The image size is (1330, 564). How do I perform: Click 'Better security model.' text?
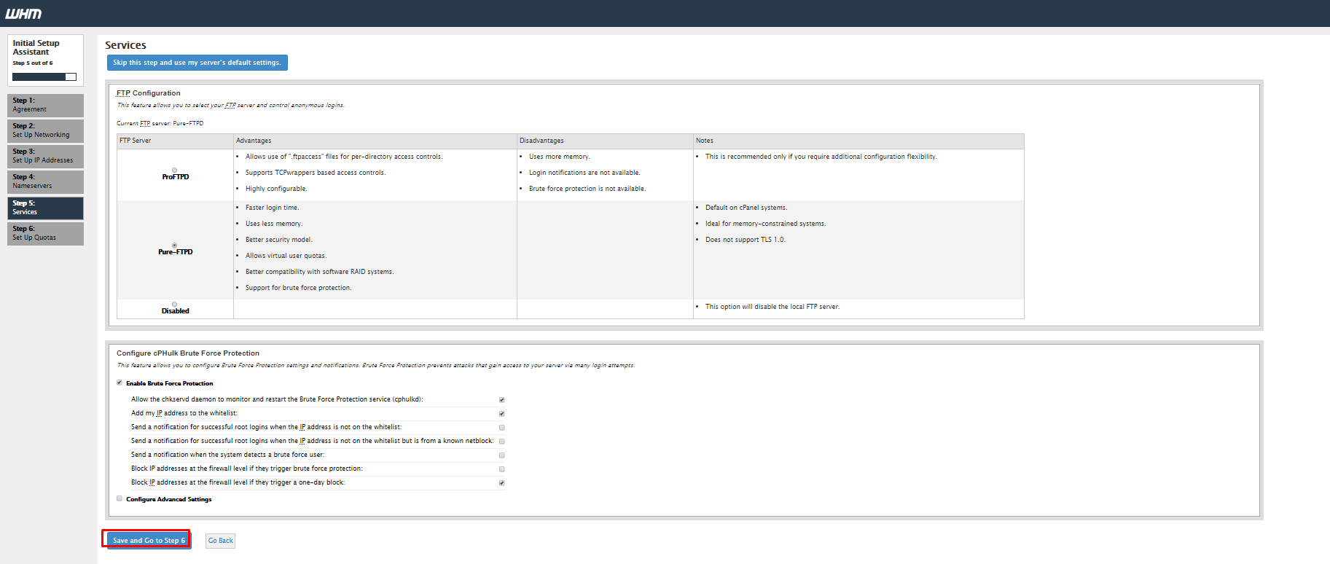(x=279, y=240)
